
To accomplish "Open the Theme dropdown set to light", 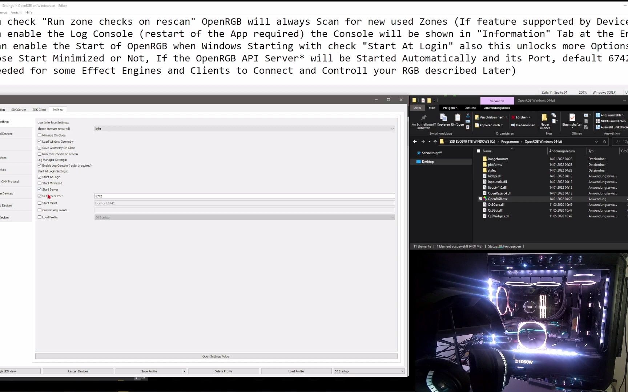I will click(245, 129).
